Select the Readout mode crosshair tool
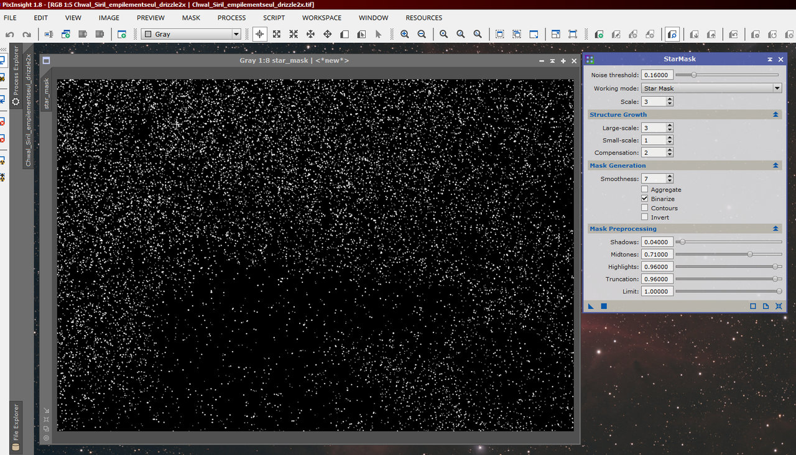The image size is (796, 455). (x=260, y=34)
